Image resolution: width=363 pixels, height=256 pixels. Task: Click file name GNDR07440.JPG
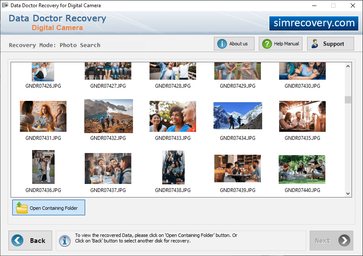302,190
